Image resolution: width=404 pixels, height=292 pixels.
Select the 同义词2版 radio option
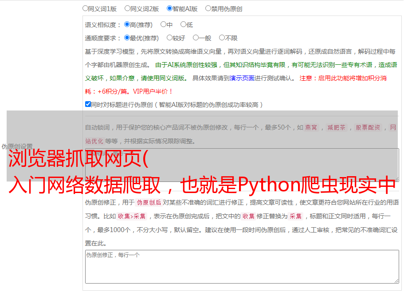127,8
